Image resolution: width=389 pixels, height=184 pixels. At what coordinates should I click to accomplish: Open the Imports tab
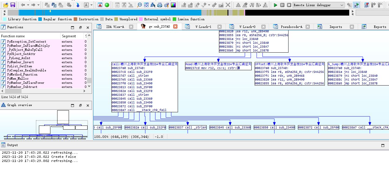tap(336, 27)
